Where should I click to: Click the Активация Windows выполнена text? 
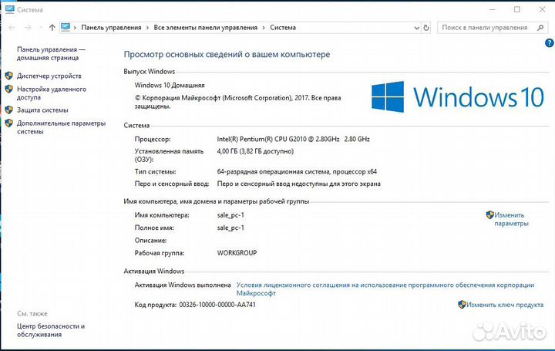(x=183, y=285)
